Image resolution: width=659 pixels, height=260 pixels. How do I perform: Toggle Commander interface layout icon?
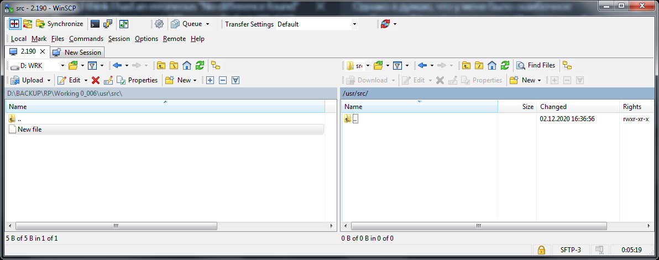[x=15, y=24]
